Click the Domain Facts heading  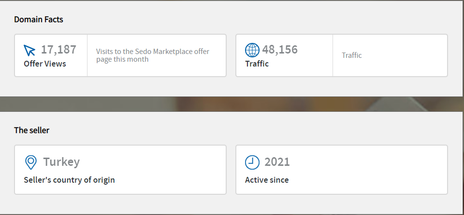pyautogui.click(x=39, y=19)
